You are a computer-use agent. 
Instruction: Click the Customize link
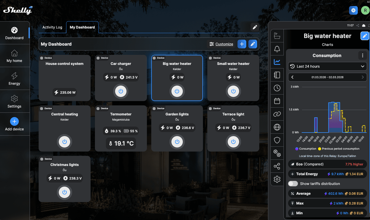[224, 44]
